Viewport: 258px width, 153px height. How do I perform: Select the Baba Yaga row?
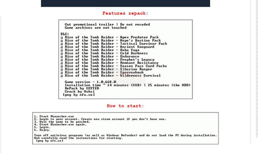(x=100, y=50)
